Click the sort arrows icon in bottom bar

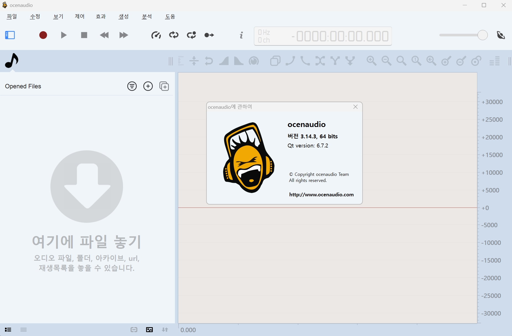pos(165,330)
